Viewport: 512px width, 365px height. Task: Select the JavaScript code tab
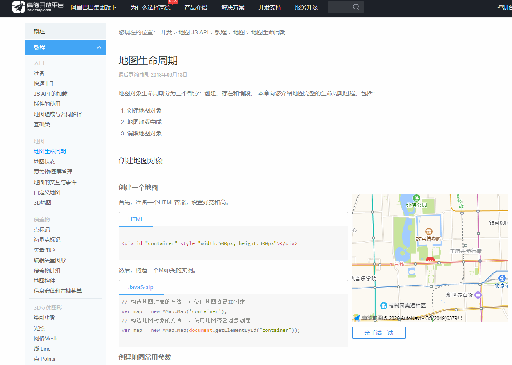click(x=141, y=287)
